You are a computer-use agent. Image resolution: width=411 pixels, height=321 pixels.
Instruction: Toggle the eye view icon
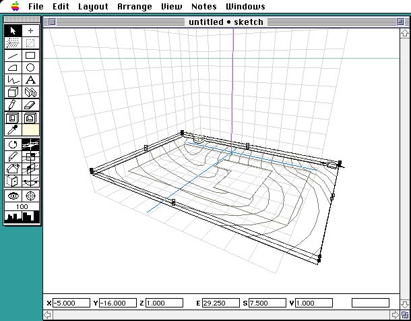pos(13,196)
